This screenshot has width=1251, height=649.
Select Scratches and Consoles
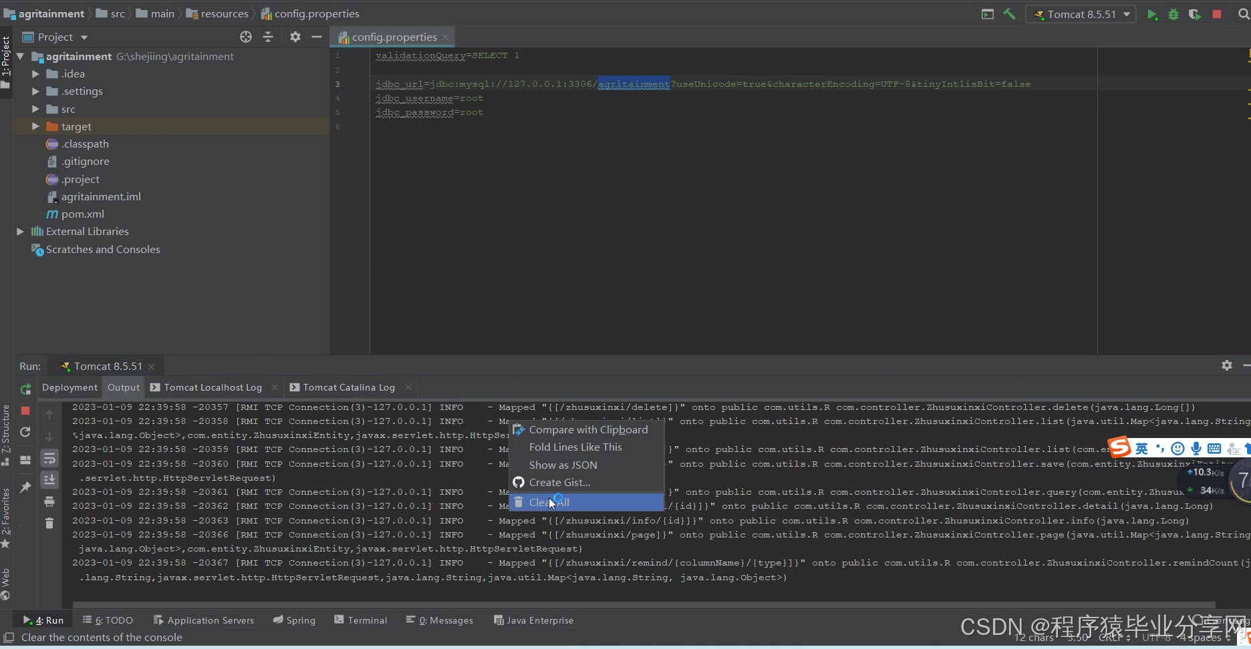coord(103,250)
